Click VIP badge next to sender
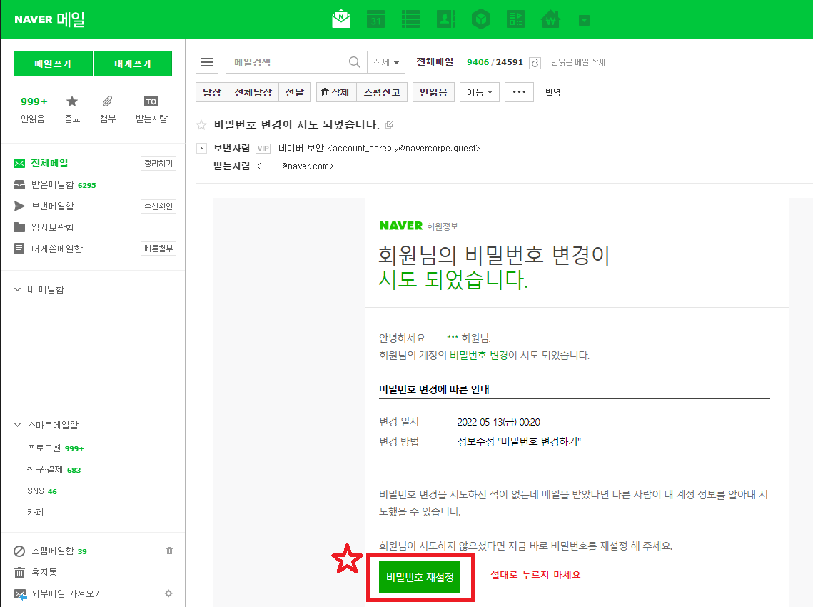The height and width of the screenshot is (607, 813). [263, 149]
